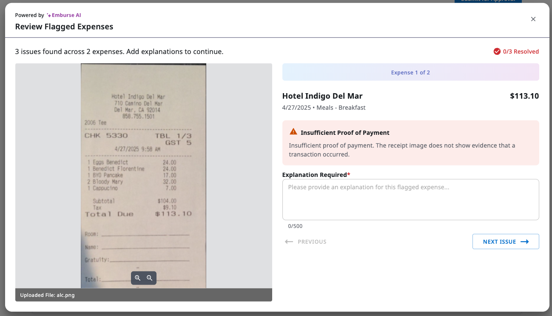Click the Emburse AI logo
The height and width of the screenshot is (316, 552).
64,15
